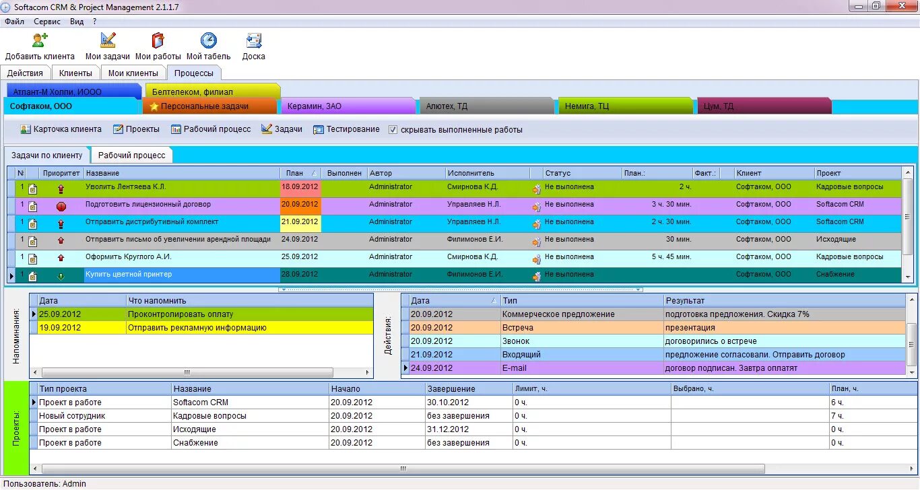Click status icon in 'Оформить Круглого А.И.' row
Image resolution: width=920 pixels, height=490 pixels.
537,259
